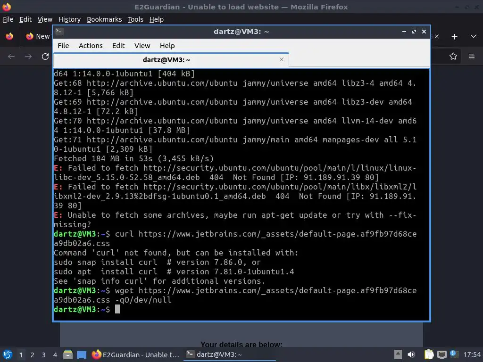Open Firefox File menu
This screenshot has width=483, height=362.
8,19
